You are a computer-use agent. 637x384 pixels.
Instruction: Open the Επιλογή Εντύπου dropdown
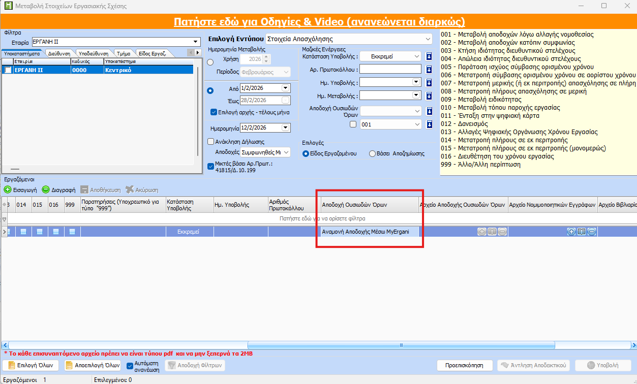[428, 39]
